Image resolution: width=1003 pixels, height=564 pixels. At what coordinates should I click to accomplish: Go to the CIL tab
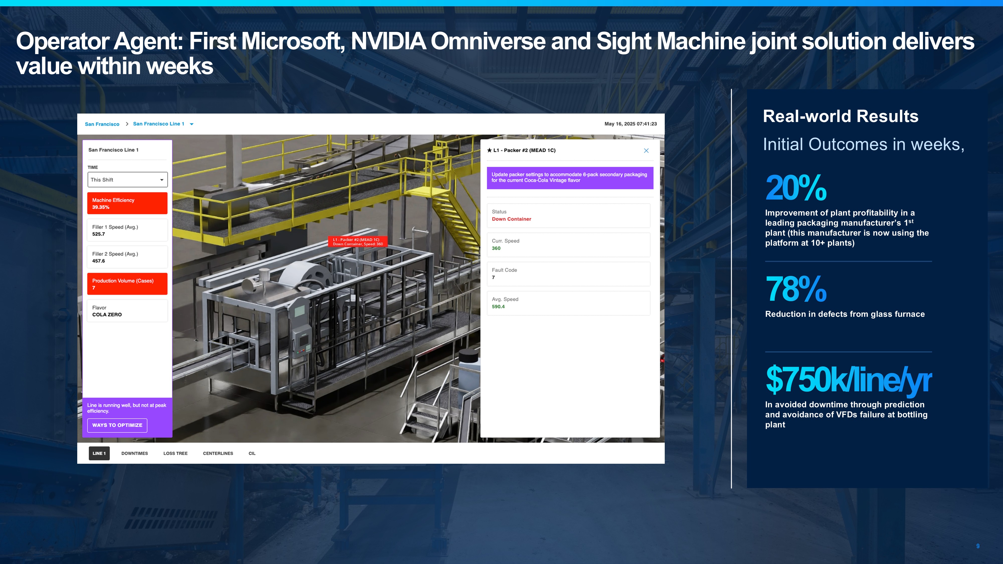252,453
